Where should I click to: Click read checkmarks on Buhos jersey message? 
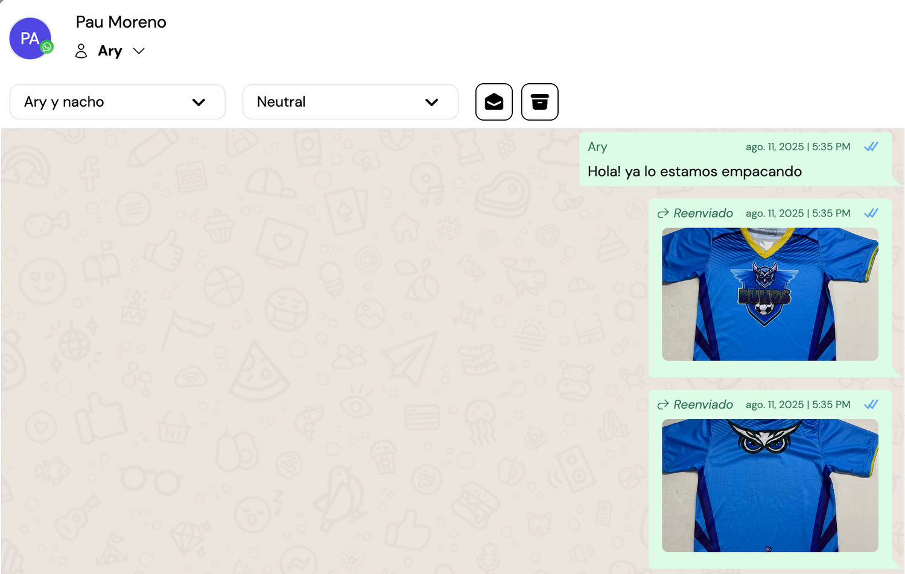tap(871, 213)
